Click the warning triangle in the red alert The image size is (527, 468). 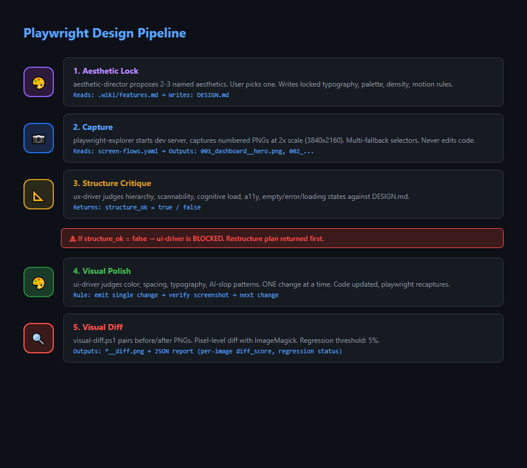(x=73, y=239)
